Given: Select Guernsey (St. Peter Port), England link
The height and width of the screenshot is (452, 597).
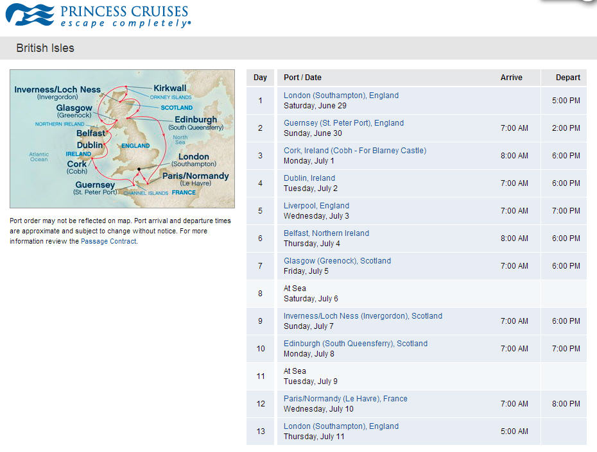Looking at the screenshot, I should 343,123.
